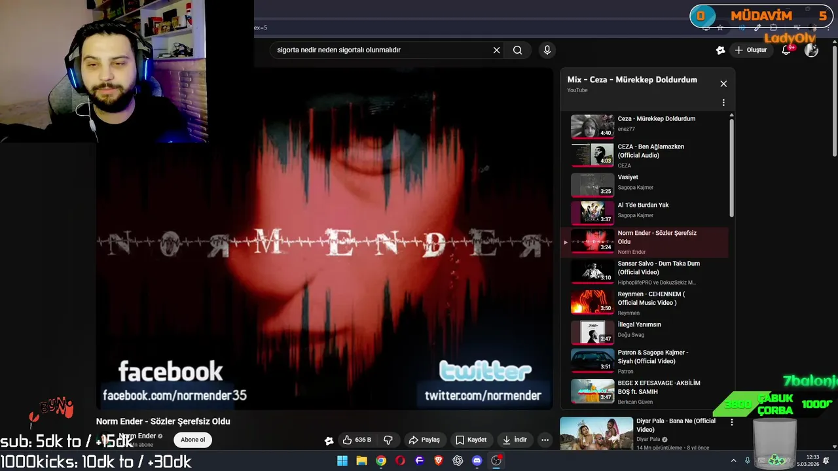Open the account avatar menu

click(811, 50)
